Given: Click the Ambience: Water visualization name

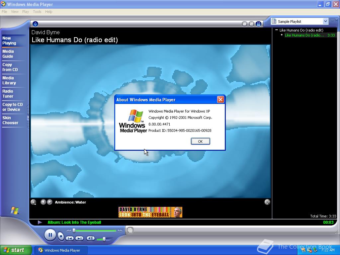Looking at the screenshot, I should (70, 202).
